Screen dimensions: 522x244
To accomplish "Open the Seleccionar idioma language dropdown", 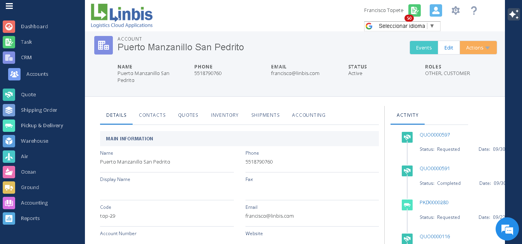I will 402,26.
